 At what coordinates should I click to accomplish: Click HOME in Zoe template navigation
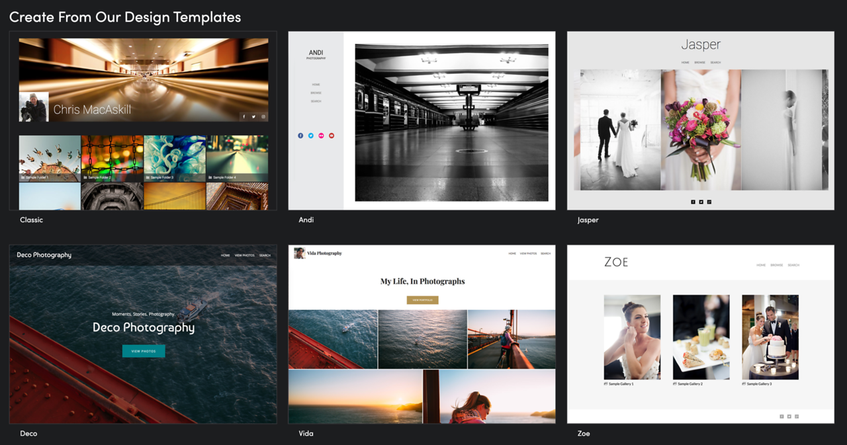click(x=761, y=265)
